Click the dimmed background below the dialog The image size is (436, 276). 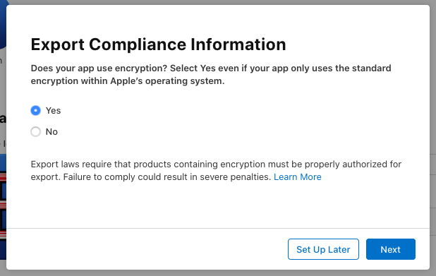(x=218, y=273)
